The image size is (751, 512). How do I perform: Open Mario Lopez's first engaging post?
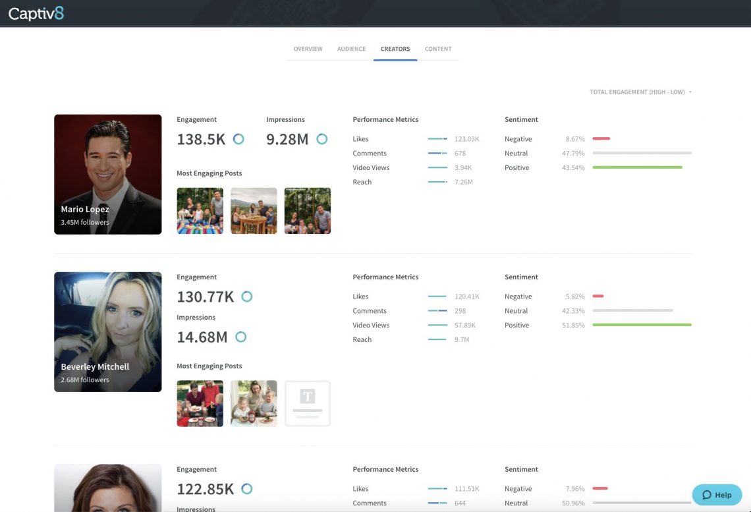pyautogui.click(x=200, y=211)
